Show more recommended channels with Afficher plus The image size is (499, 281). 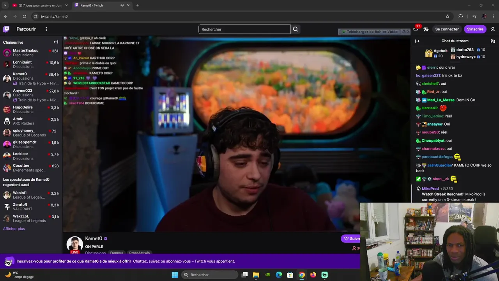coord(14,229)
